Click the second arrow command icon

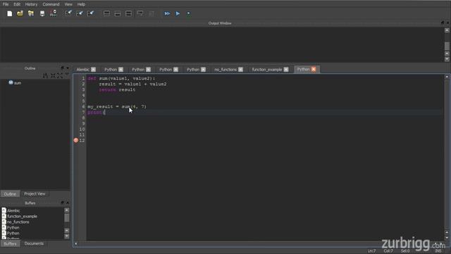[x=80, y=13]
